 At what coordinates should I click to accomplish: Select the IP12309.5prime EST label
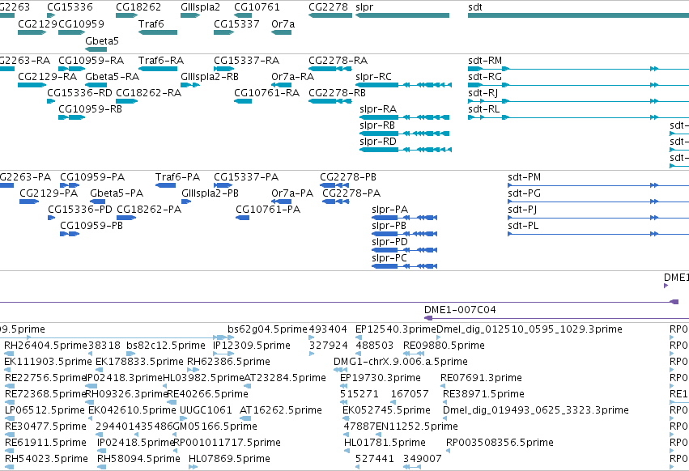252,346
